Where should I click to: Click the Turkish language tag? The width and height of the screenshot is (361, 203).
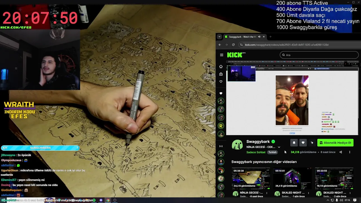272,152
